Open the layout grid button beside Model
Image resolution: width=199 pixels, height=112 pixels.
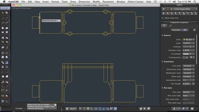point(67,109)
